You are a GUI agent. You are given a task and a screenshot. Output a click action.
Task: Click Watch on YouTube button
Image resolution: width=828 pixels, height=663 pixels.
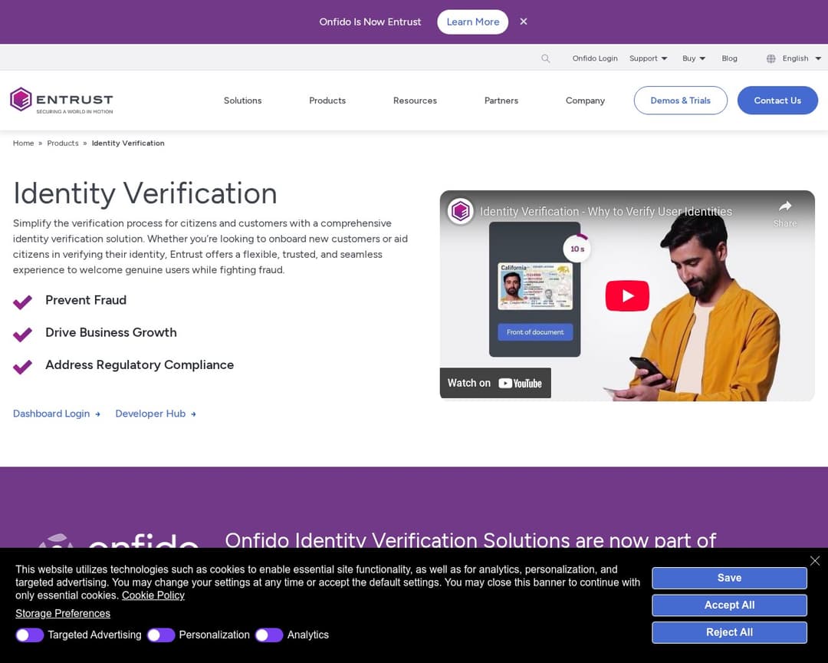tap(495, 383)
